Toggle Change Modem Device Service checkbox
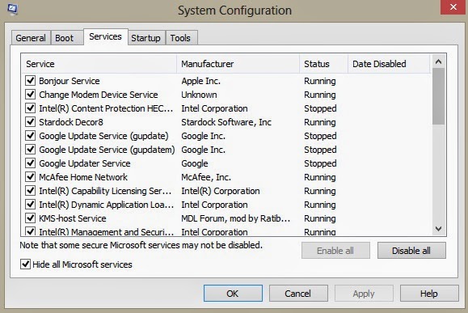The height and width of the screenshot is (313, 468). (x=30, y=94)
